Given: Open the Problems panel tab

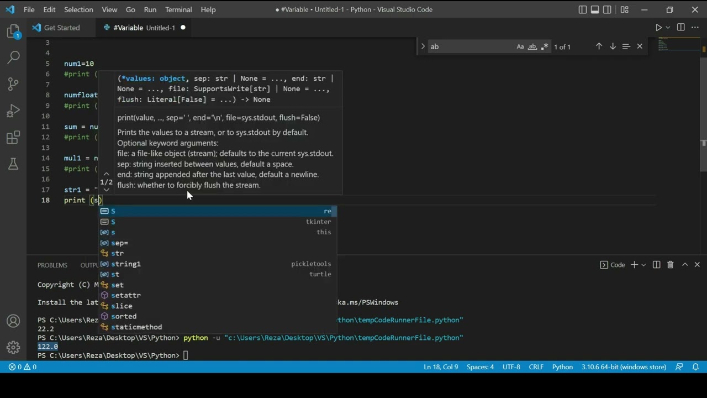Looking at the screenshot, I should point(52,265).
